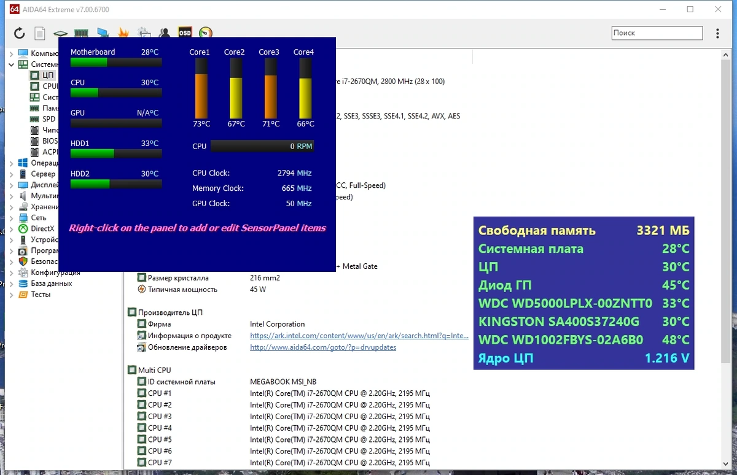Image resolution: width=737 pixels, height=475 pixels.
Task: Click the База данных database icon
Action: pyautogui.click(x=23, y=284)
